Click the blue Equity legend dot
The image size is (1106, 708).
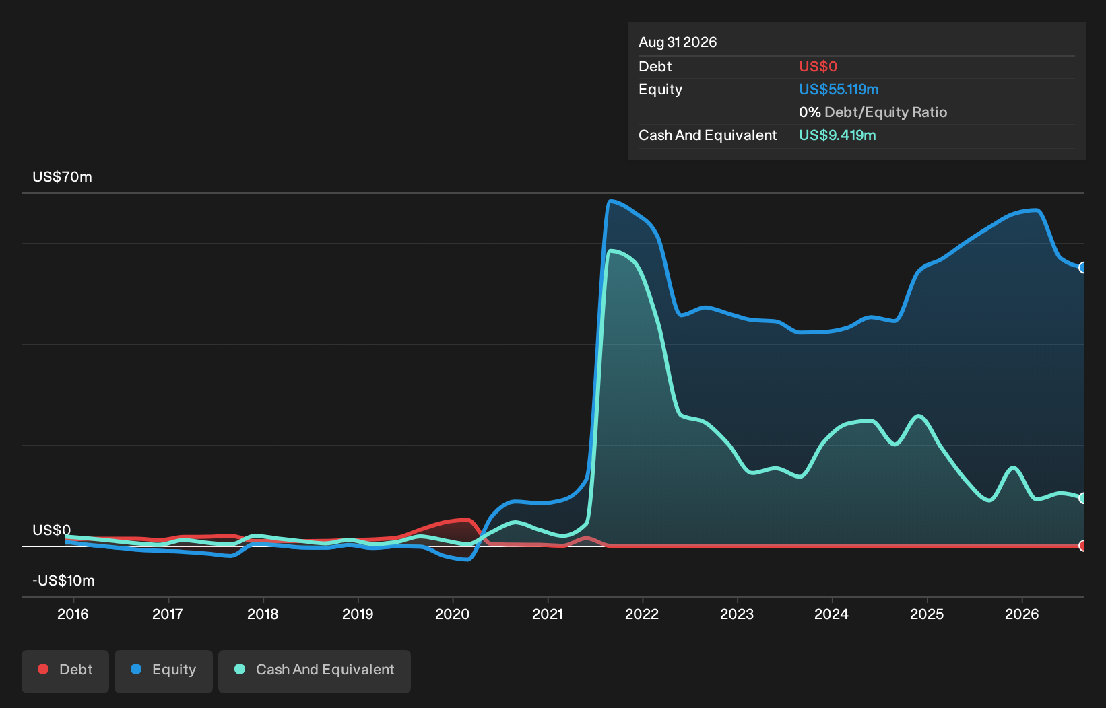point(136,669)
